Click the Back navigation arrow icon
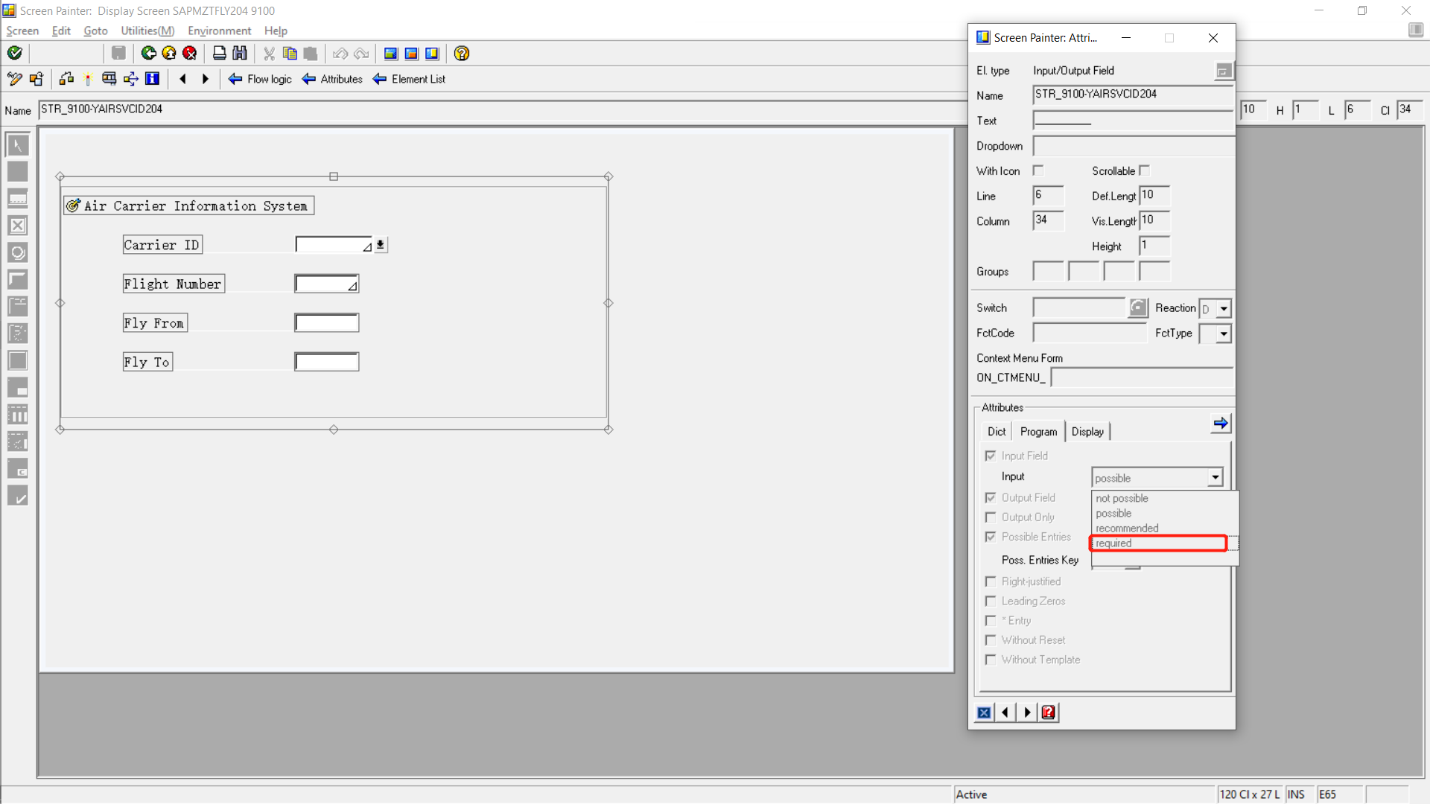1430x804 pixels. point(147,53)
